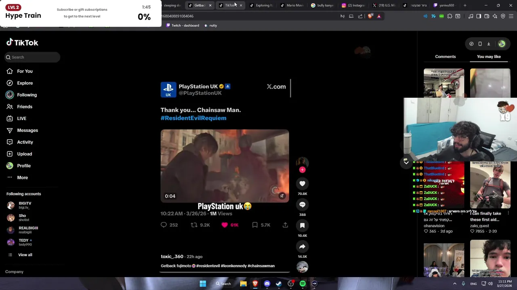Open Steam from the taskbar

point(279,284)
